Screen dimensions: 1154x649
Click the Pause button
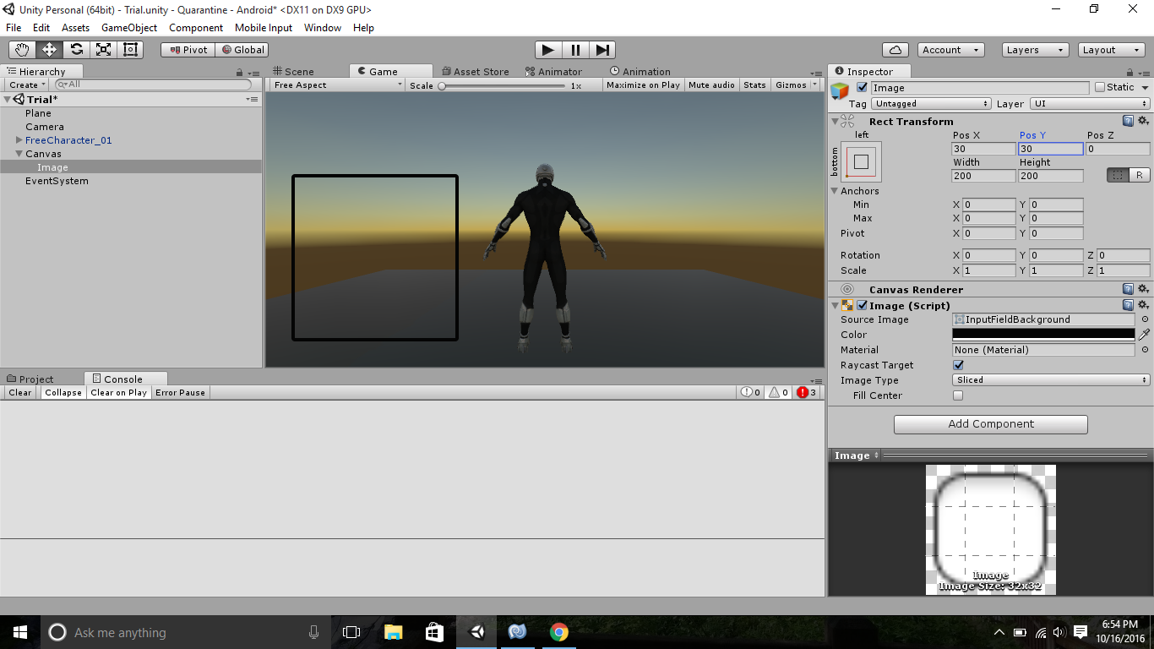pyautogui.click(x=575, y=50)
